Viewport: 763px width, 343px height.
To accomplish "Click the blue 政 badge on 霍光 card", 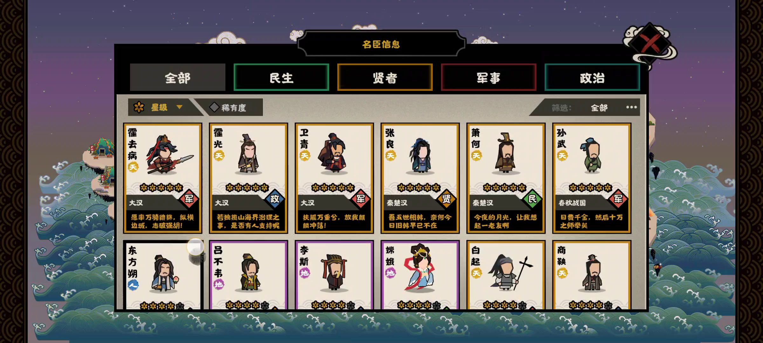I will coord(275,199).
